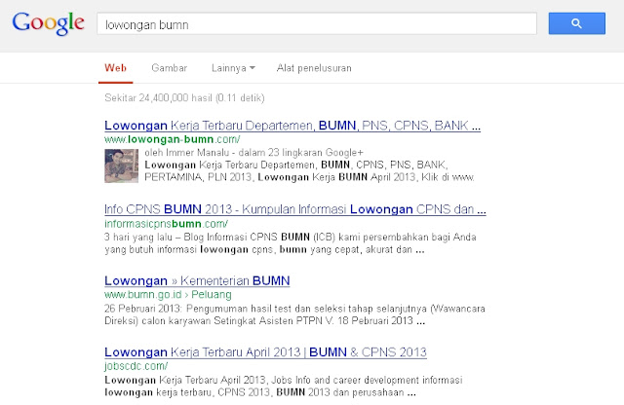
Task: Click 'www.bumn.go.id › Peluang' URL text
Action: click(x=168, y=295)
